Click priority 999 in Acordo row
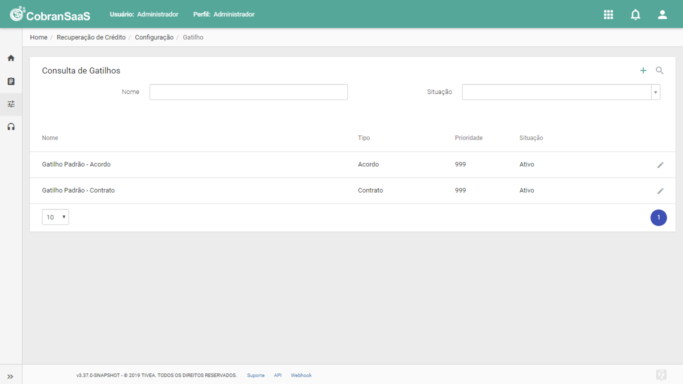 pyautogui.click(x=460, y=164)
